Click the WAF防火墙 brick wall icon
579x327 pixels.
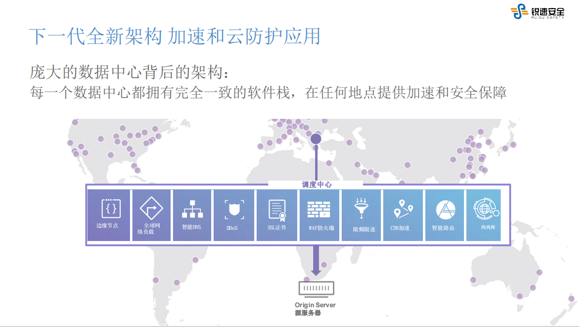tap(319, 210)
